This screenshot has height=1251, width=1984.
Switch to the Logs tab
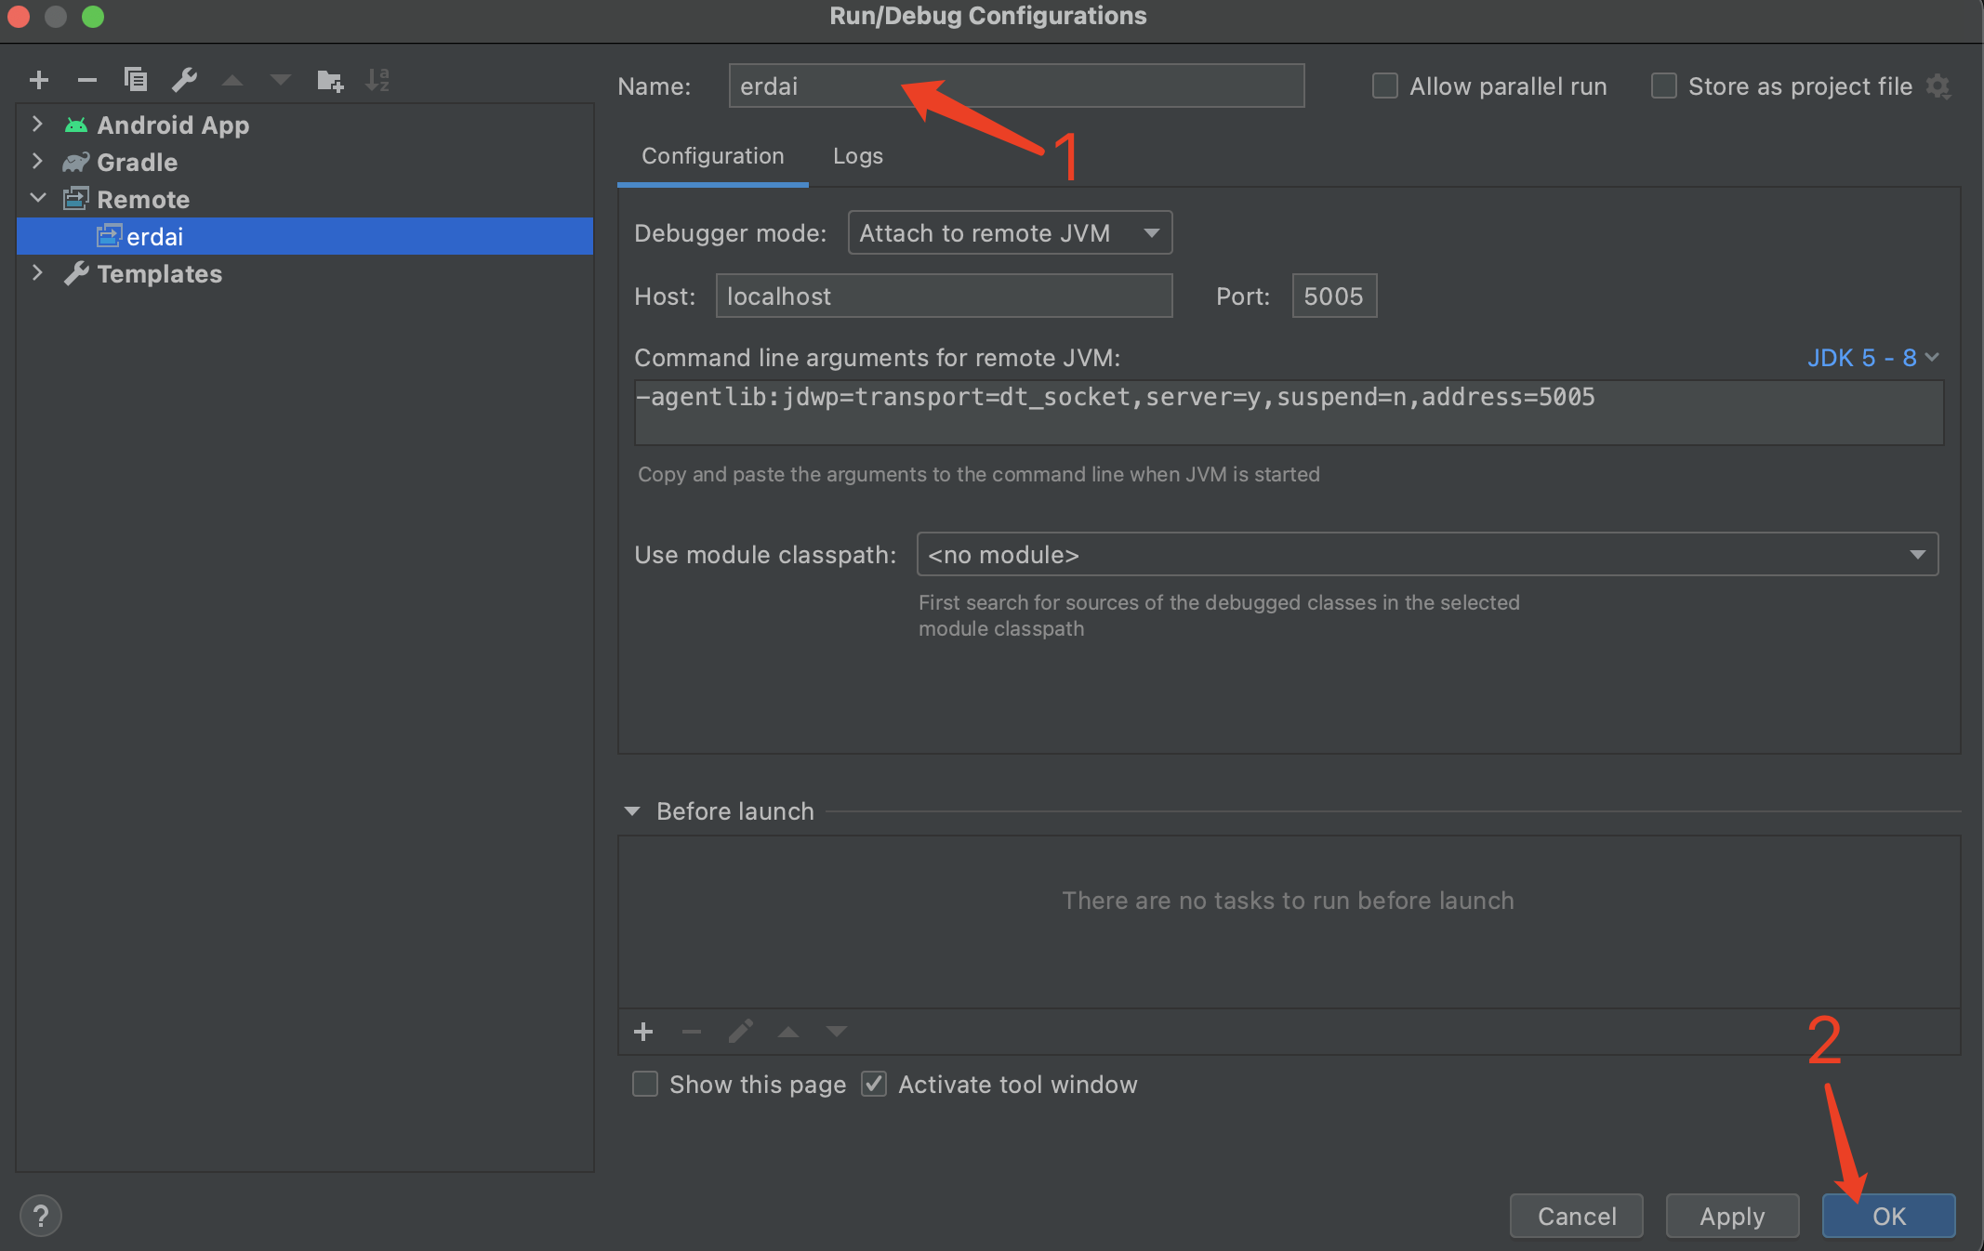coord(857,156)
